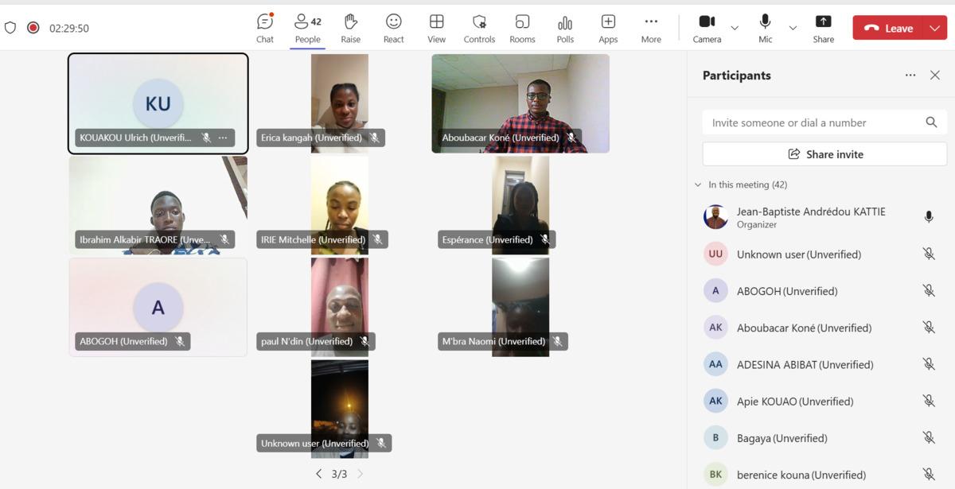
Task: Select Espérance's video tile
Action: (x=520, y=205)
